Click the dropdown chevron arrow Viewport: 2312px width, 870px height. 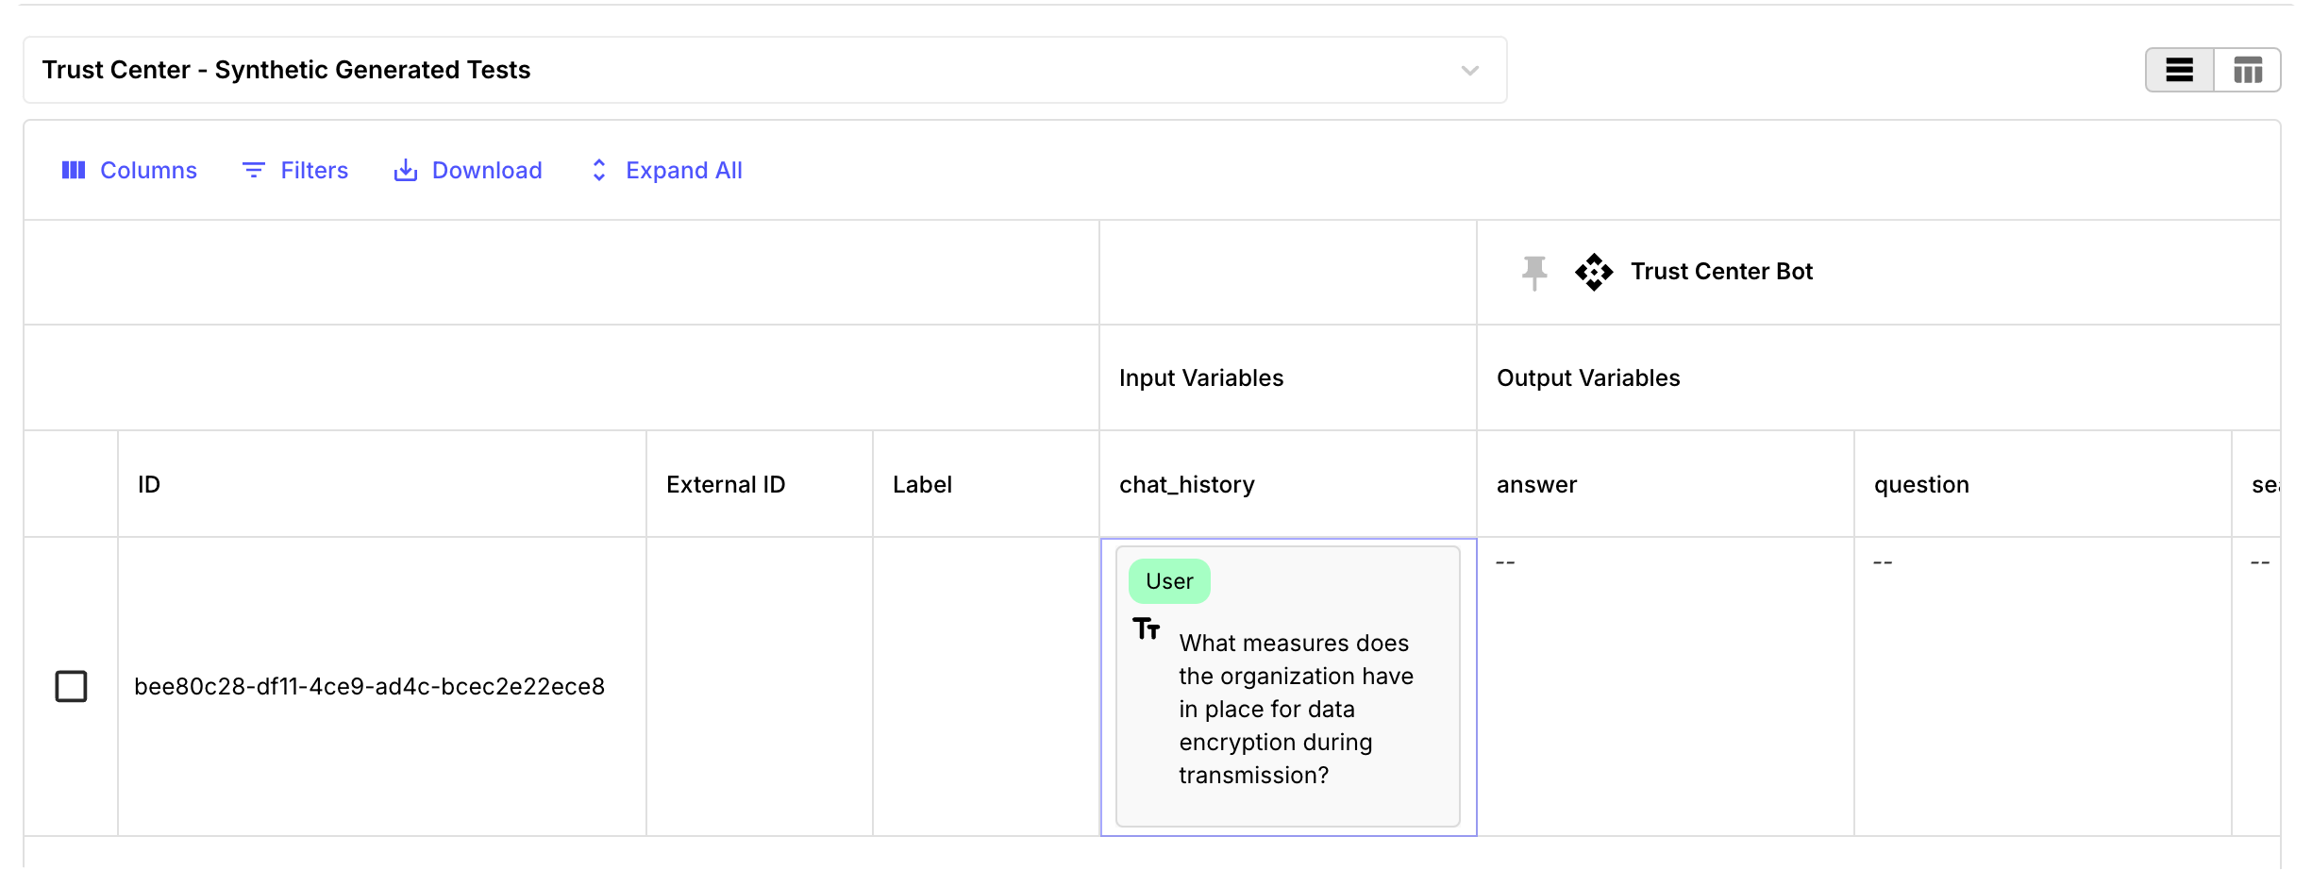[1469, 71]
